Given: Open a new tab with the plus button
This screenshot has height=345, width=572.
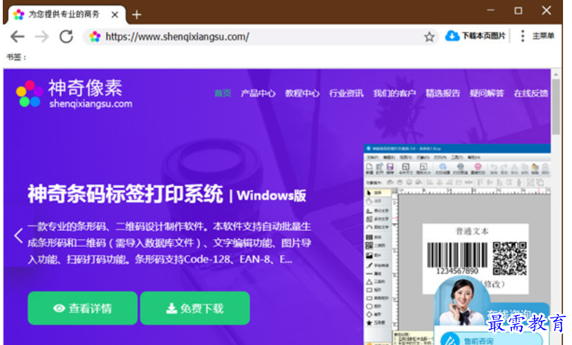Looking at the screenshot, I should click(136, 15).
